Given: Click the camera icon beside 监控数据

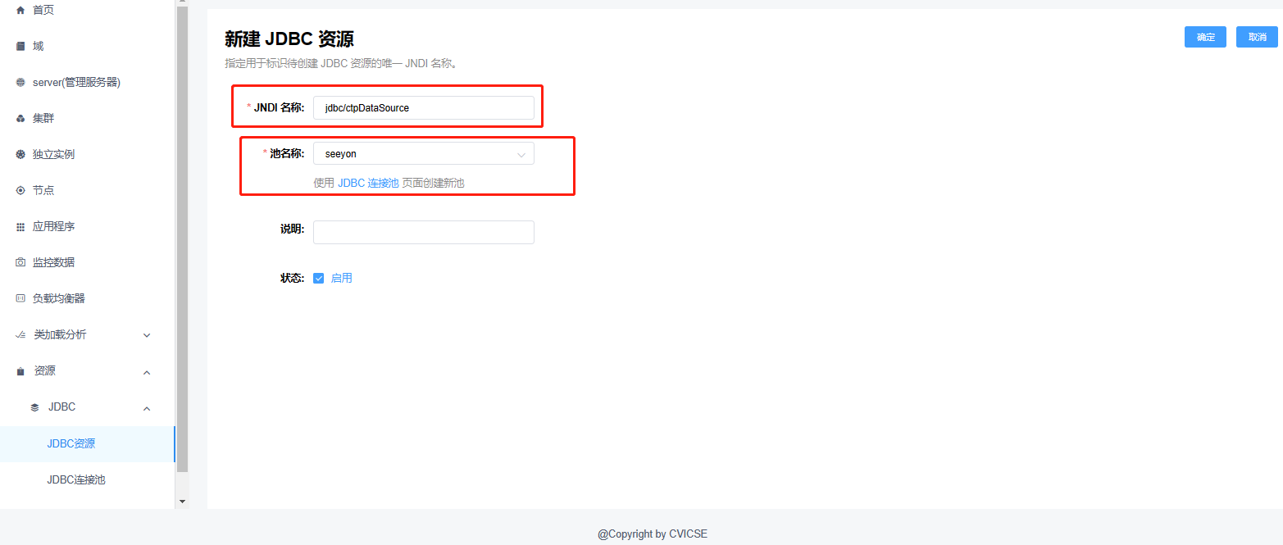Looking at the screenshot, I should click(20, 262).
